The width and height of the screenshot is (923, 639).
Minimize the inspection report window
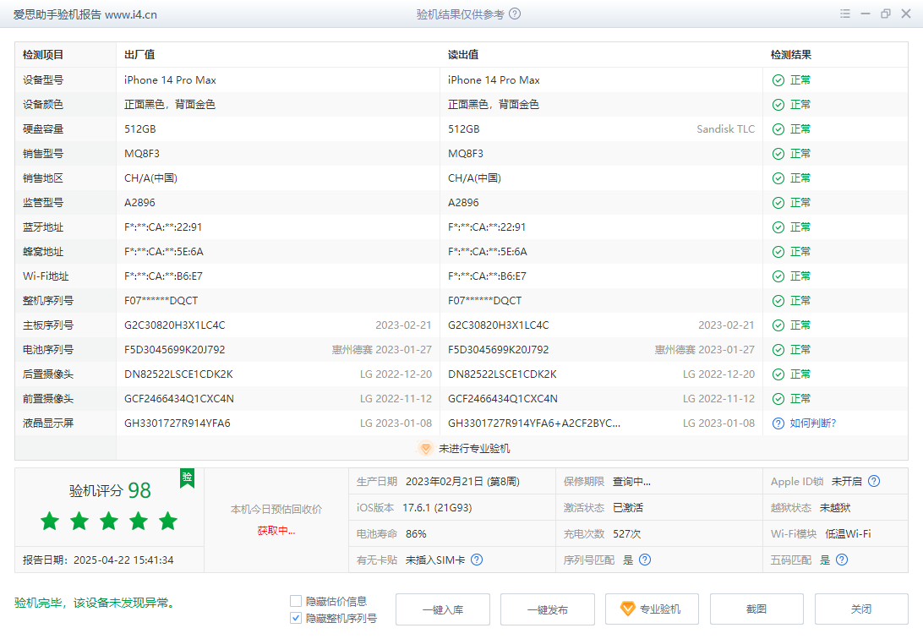click(x=866, y=14)
